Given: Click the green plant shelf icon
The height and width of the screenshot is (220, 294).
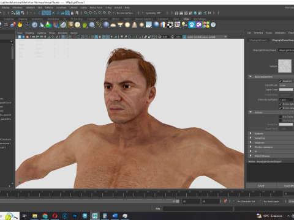Looking at the screenshot, I should pyautogui.click(x=85, y=25).
